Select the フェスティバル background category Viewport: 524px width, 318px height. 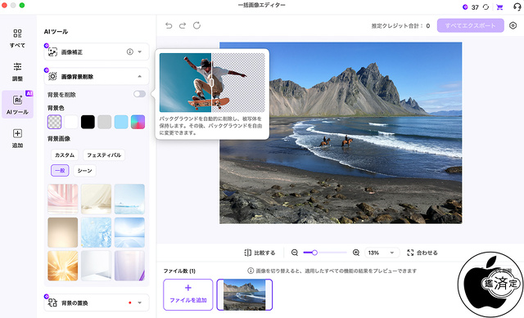pos(104,155)
